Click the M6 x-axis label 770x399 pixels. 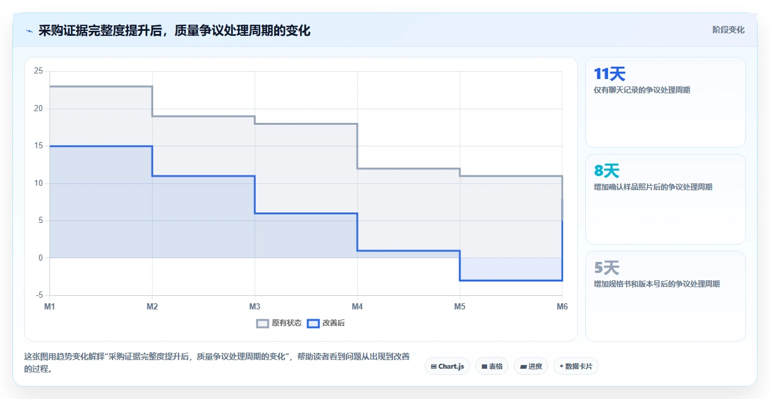[562, 306]
